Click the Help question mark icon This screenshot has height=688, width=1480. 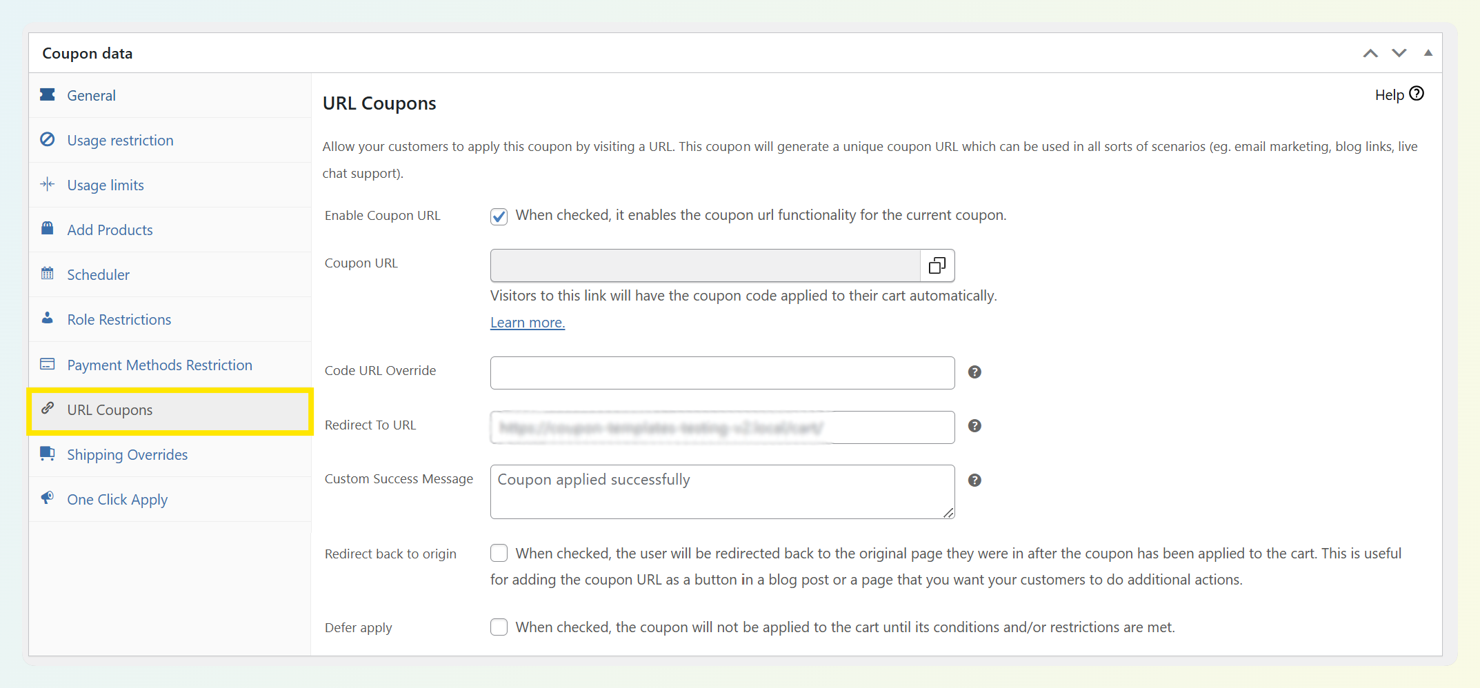[x=1416, y=94]
